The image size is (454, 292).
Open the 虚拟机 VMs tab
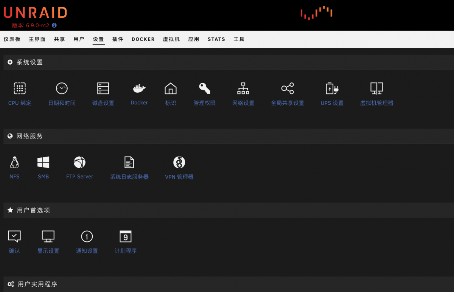tap(171, 39)
